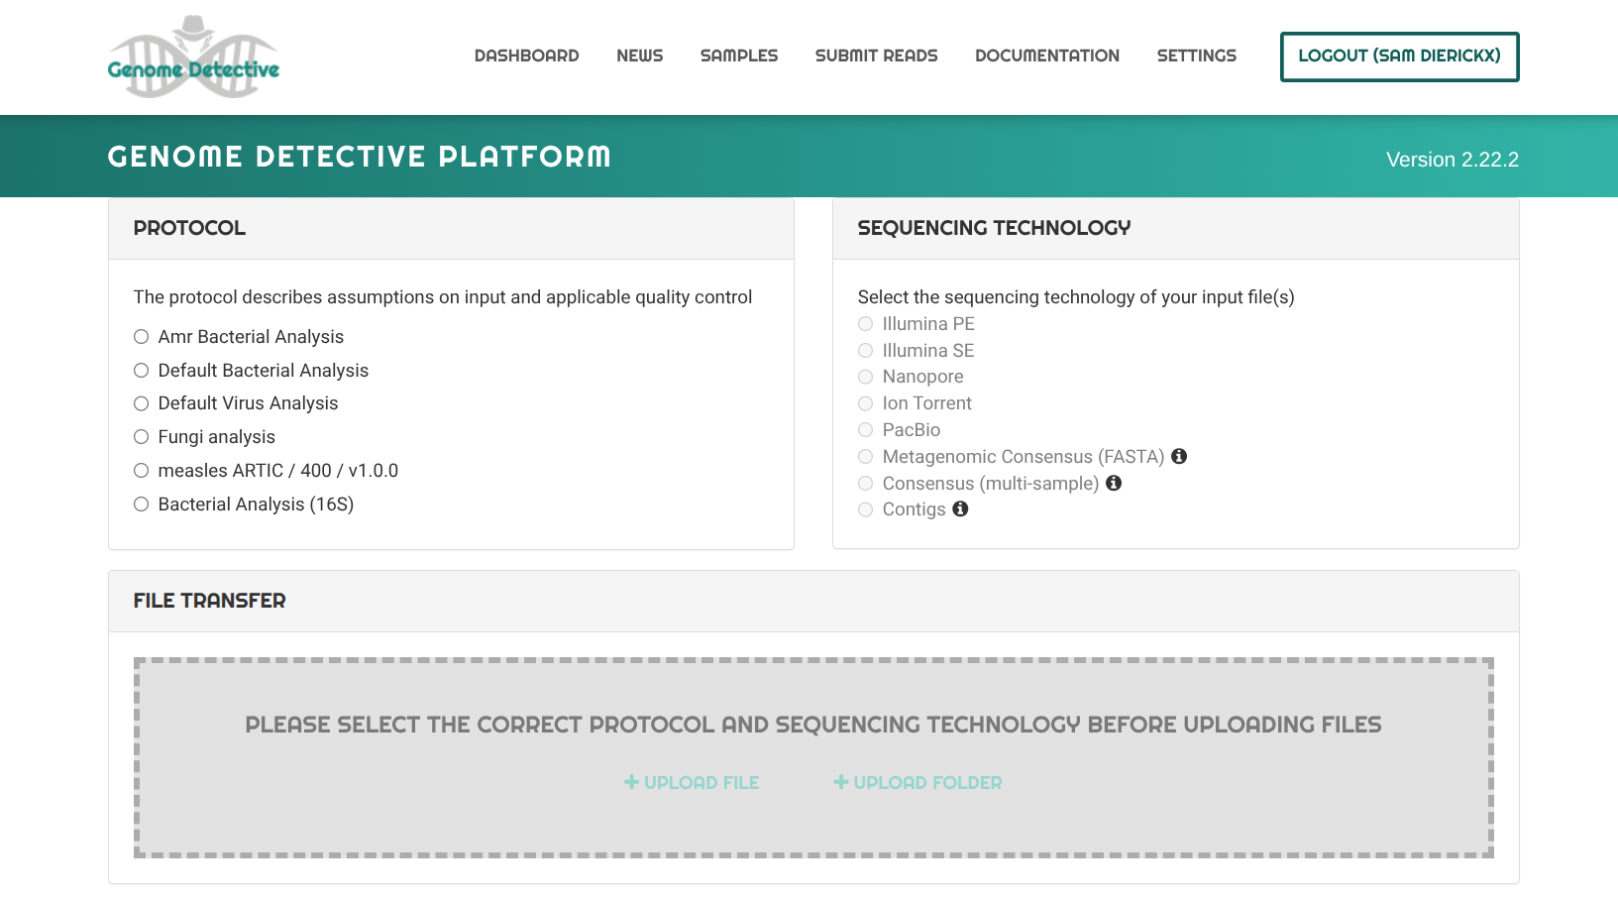
Task: Select Nanopore sequencing technology
Action: point(866,377)
